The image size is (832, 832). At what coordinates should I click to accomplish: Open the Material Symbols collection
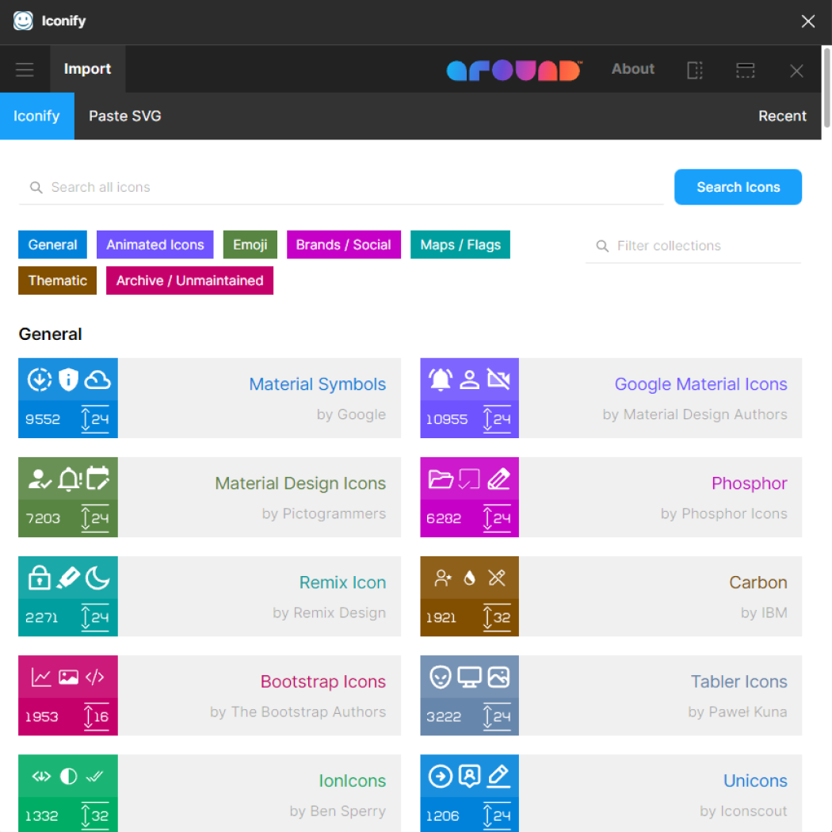(x=210, y=398)
